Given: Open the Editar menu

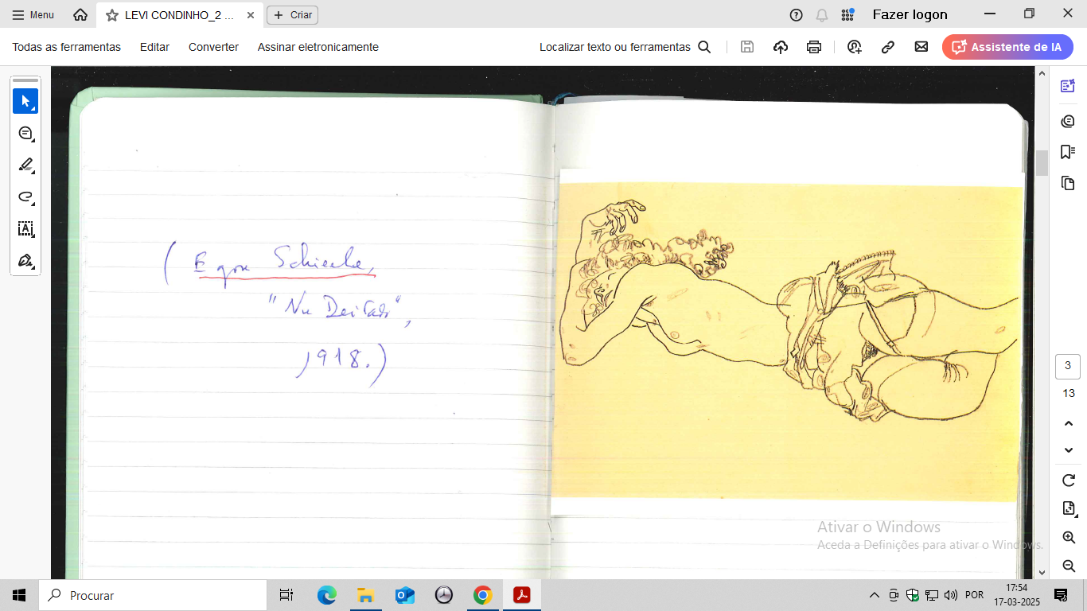Looking at the screenshot, I should (x=154, y=47).
